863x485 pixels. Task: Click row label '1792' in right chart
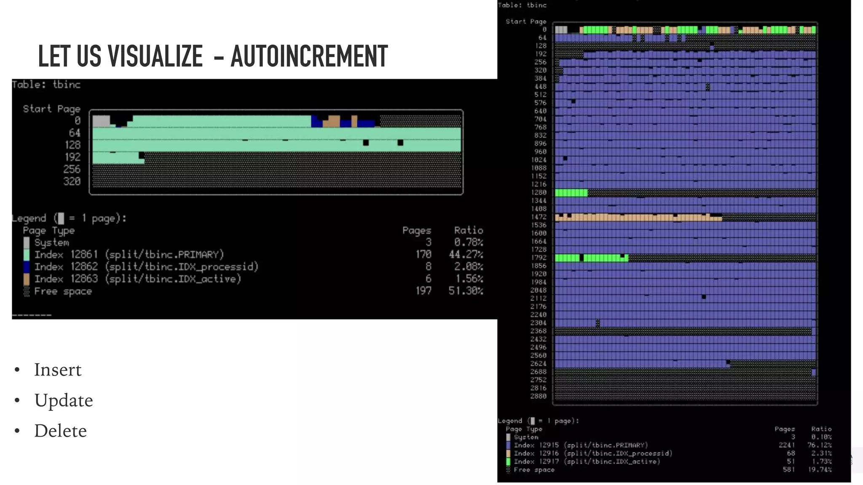(x=539, y=258)
